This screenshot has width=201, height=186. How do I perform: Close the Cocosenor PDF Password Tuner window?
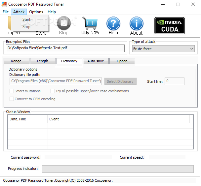point(193,4)
